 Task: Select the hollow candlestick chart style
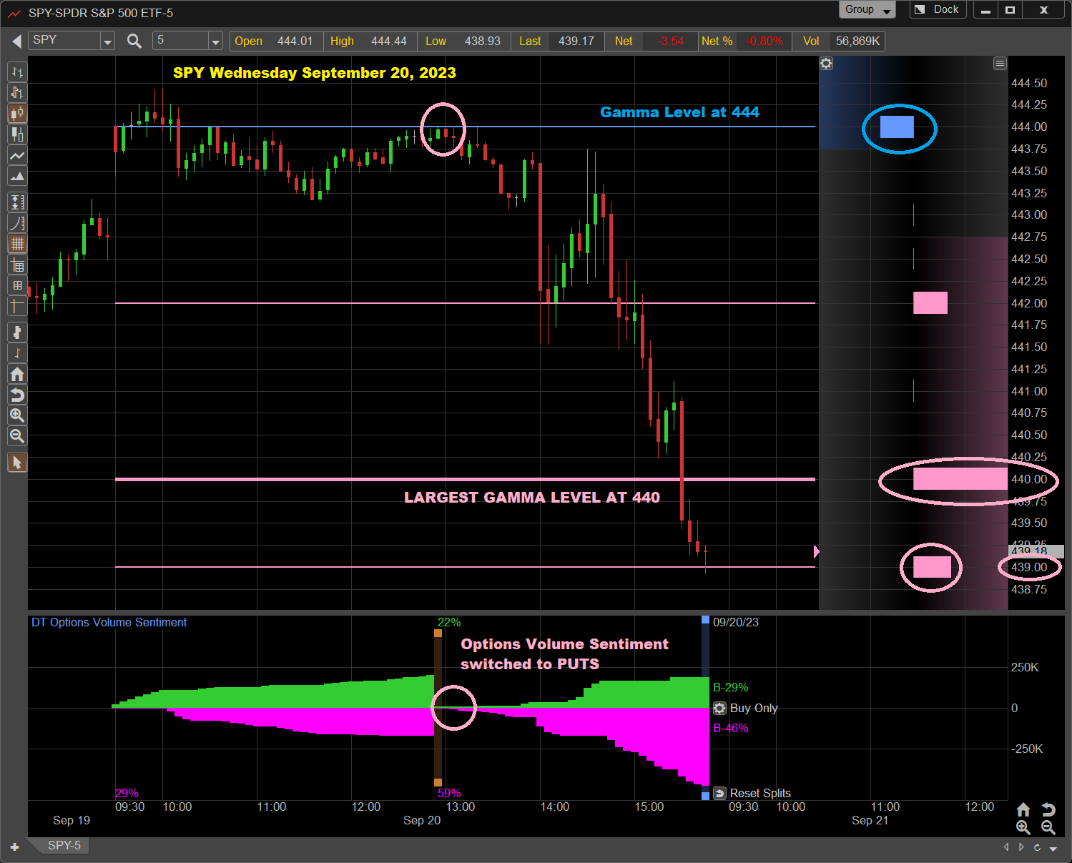[x=17, y=134]
